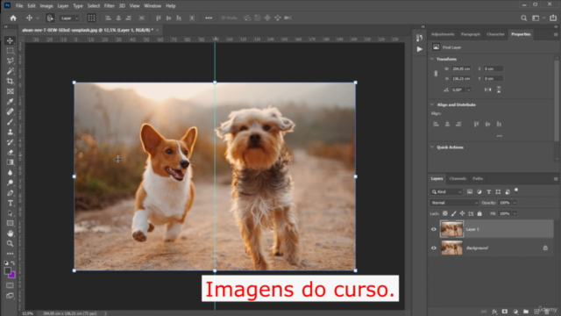Screen dimensions: 561x316
Task: Switch to the Channels tab
Action: pos(458,178)
